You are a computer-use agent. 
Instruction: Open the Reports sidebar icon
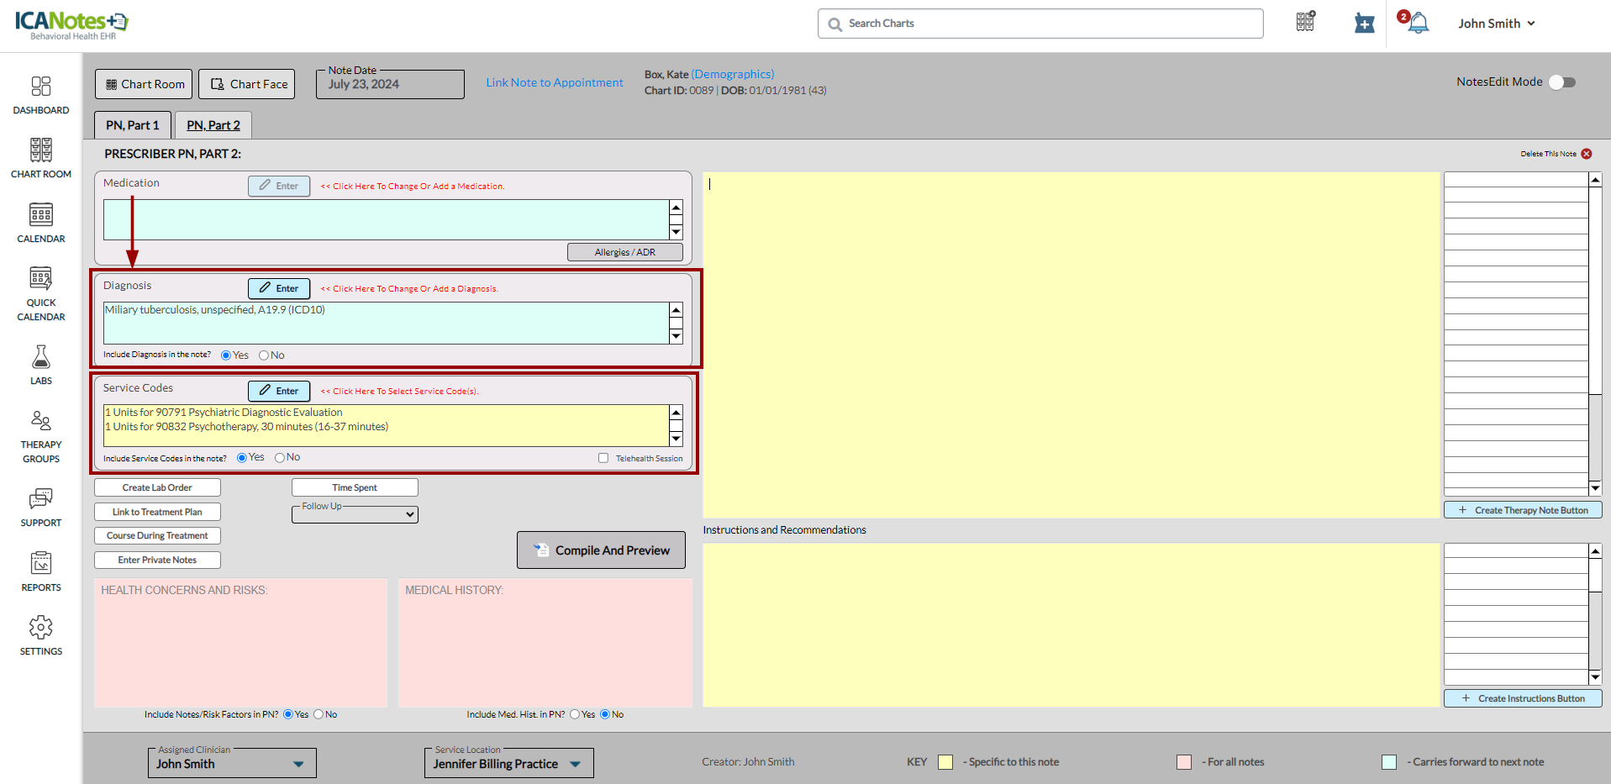(x=40, y=564)
